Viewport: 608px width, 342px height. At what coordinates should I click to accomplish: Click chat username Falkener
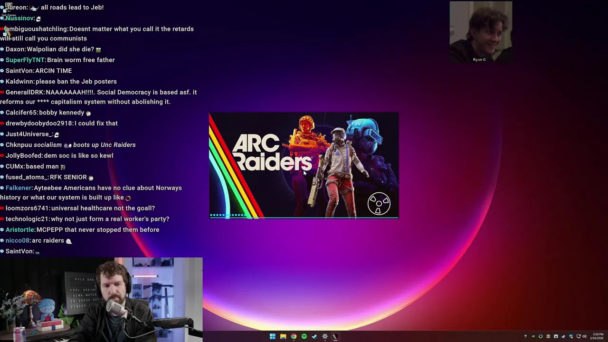click(x=19, y=188)
